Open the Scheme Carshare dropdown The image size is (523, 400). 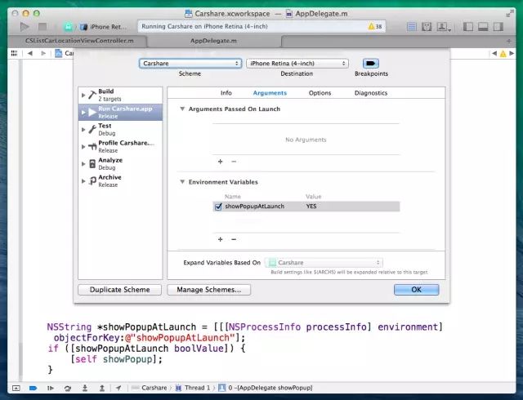pos(190,64)
